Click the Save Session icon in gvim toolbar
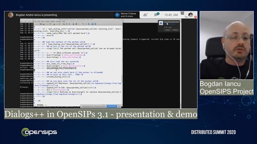 coord(76,24)
